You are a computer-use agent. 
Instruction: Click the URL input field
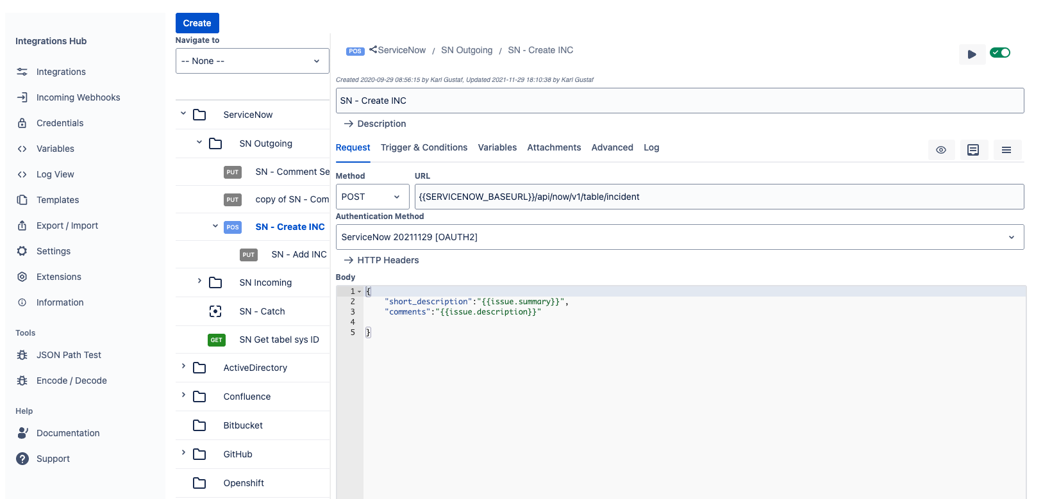(x=719, y=197)
